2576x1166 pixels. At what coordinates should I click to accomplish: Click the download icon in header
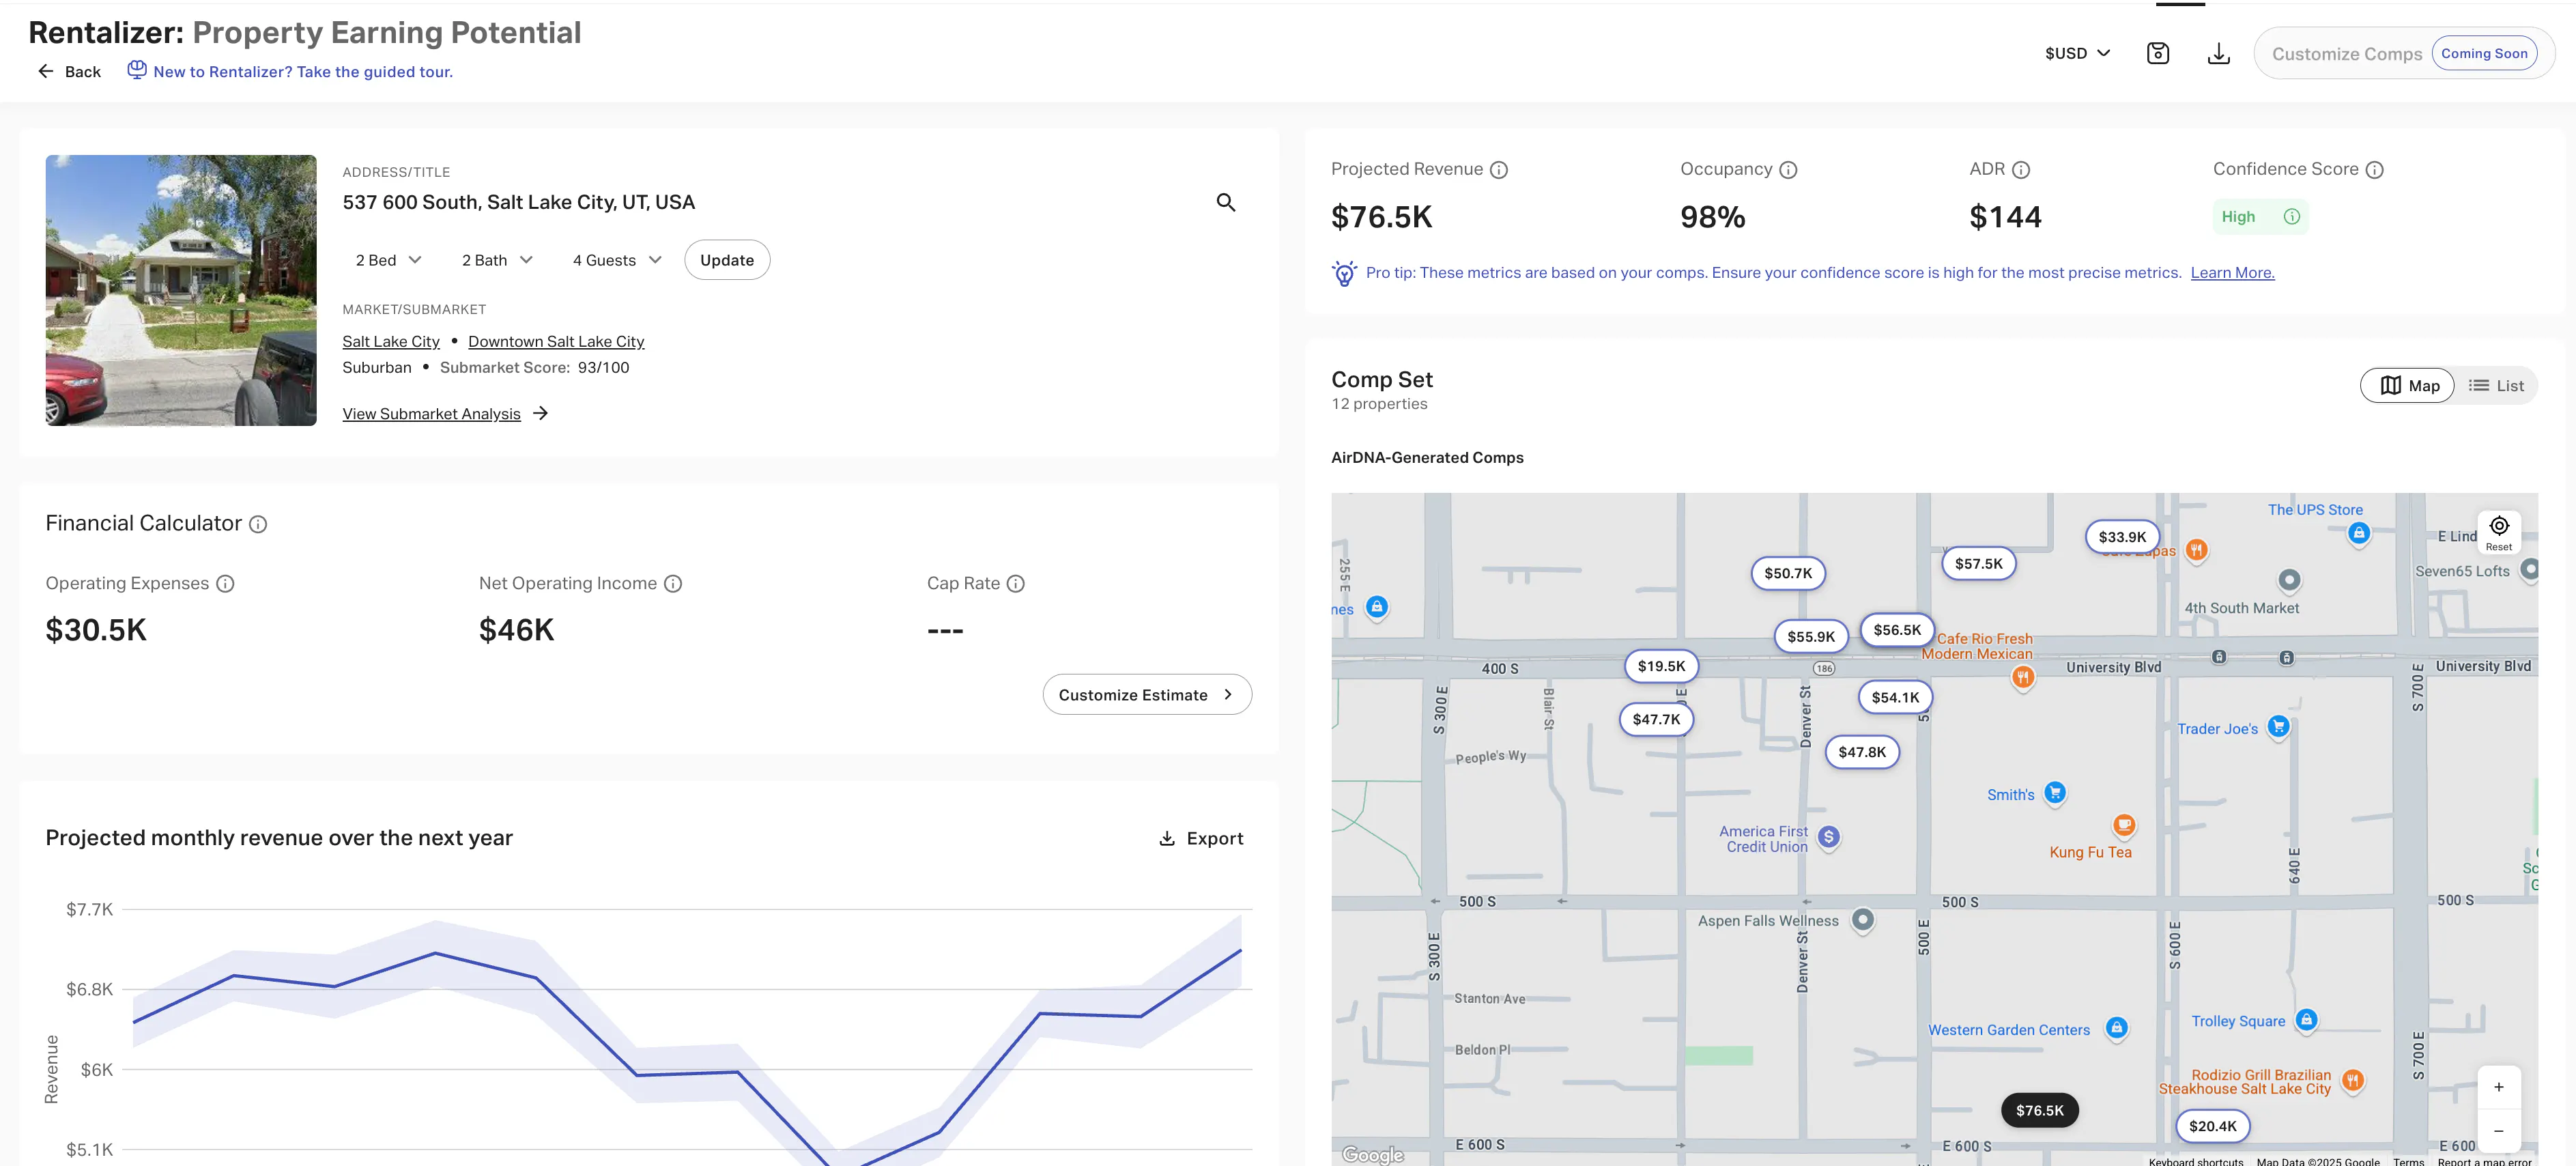point(2218,54)
